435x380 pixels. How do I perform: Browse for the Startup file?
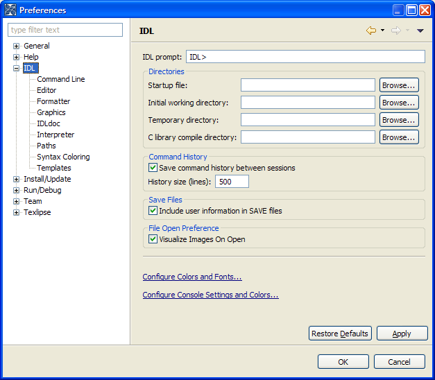point(399,85)
